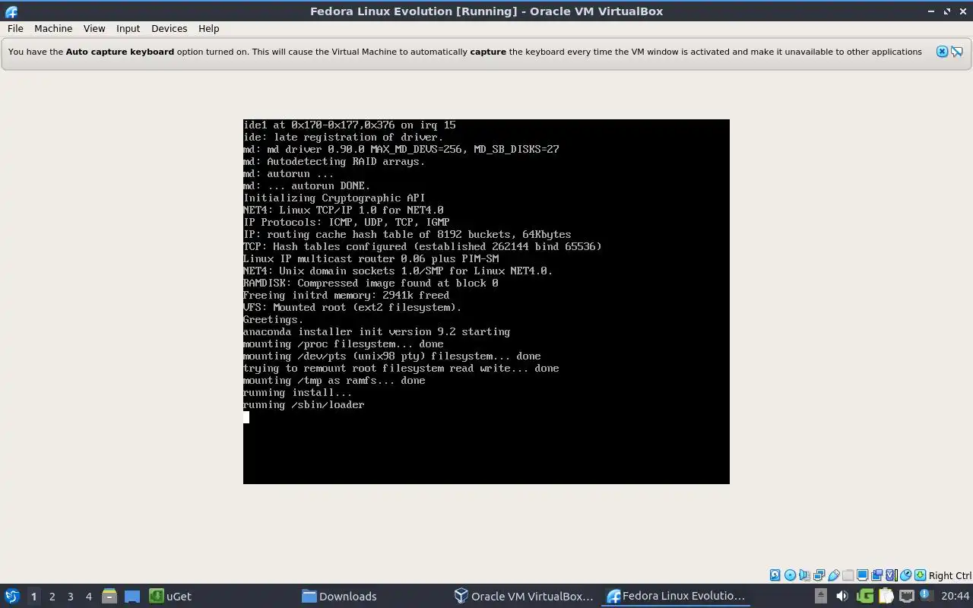Click the don't-show-again notification icon

[957, 52]
